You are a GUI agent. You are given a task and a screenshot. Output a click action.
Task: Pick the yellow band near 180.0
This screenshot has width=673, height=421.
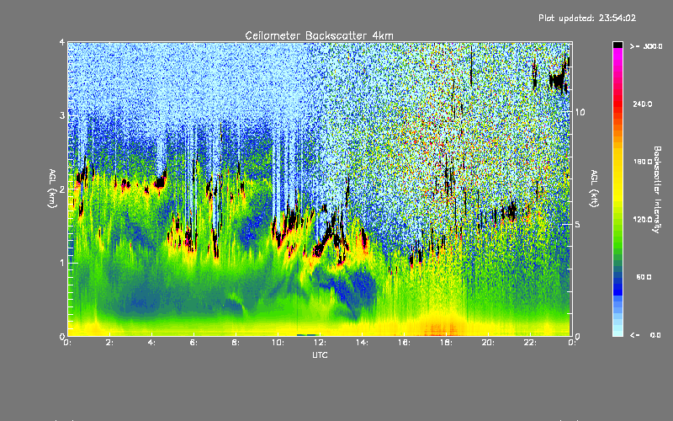click(617, 162)
